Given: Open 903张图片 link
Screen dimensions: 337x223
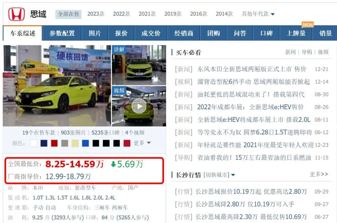Looking at the screenshot, I should coord(73,133).
